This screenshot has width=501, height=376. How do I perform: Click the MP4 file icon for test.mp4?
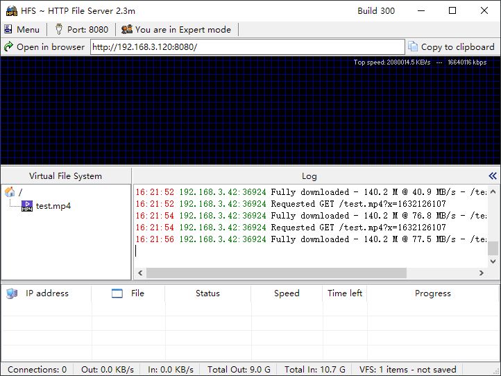27,206
